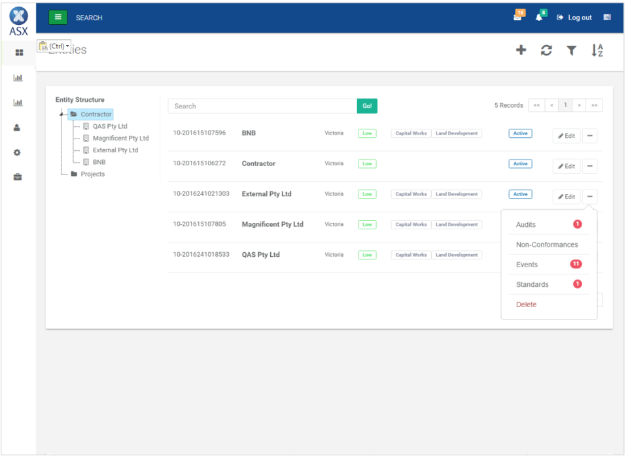The height and width of the screenshot is (460, 628).
Task: Go to previous page with < button
Action: pyautogui.click(x=551, y=105)
